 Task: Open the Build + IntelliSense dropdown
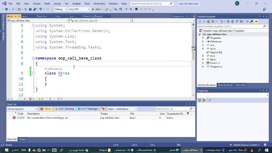tap(122, 109)
